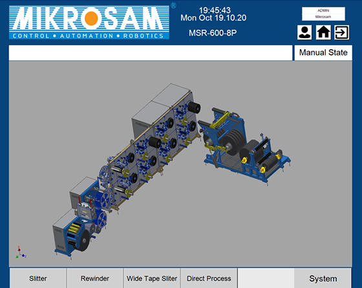
Task: Click the XYZ axis triad
Action: 21,252
